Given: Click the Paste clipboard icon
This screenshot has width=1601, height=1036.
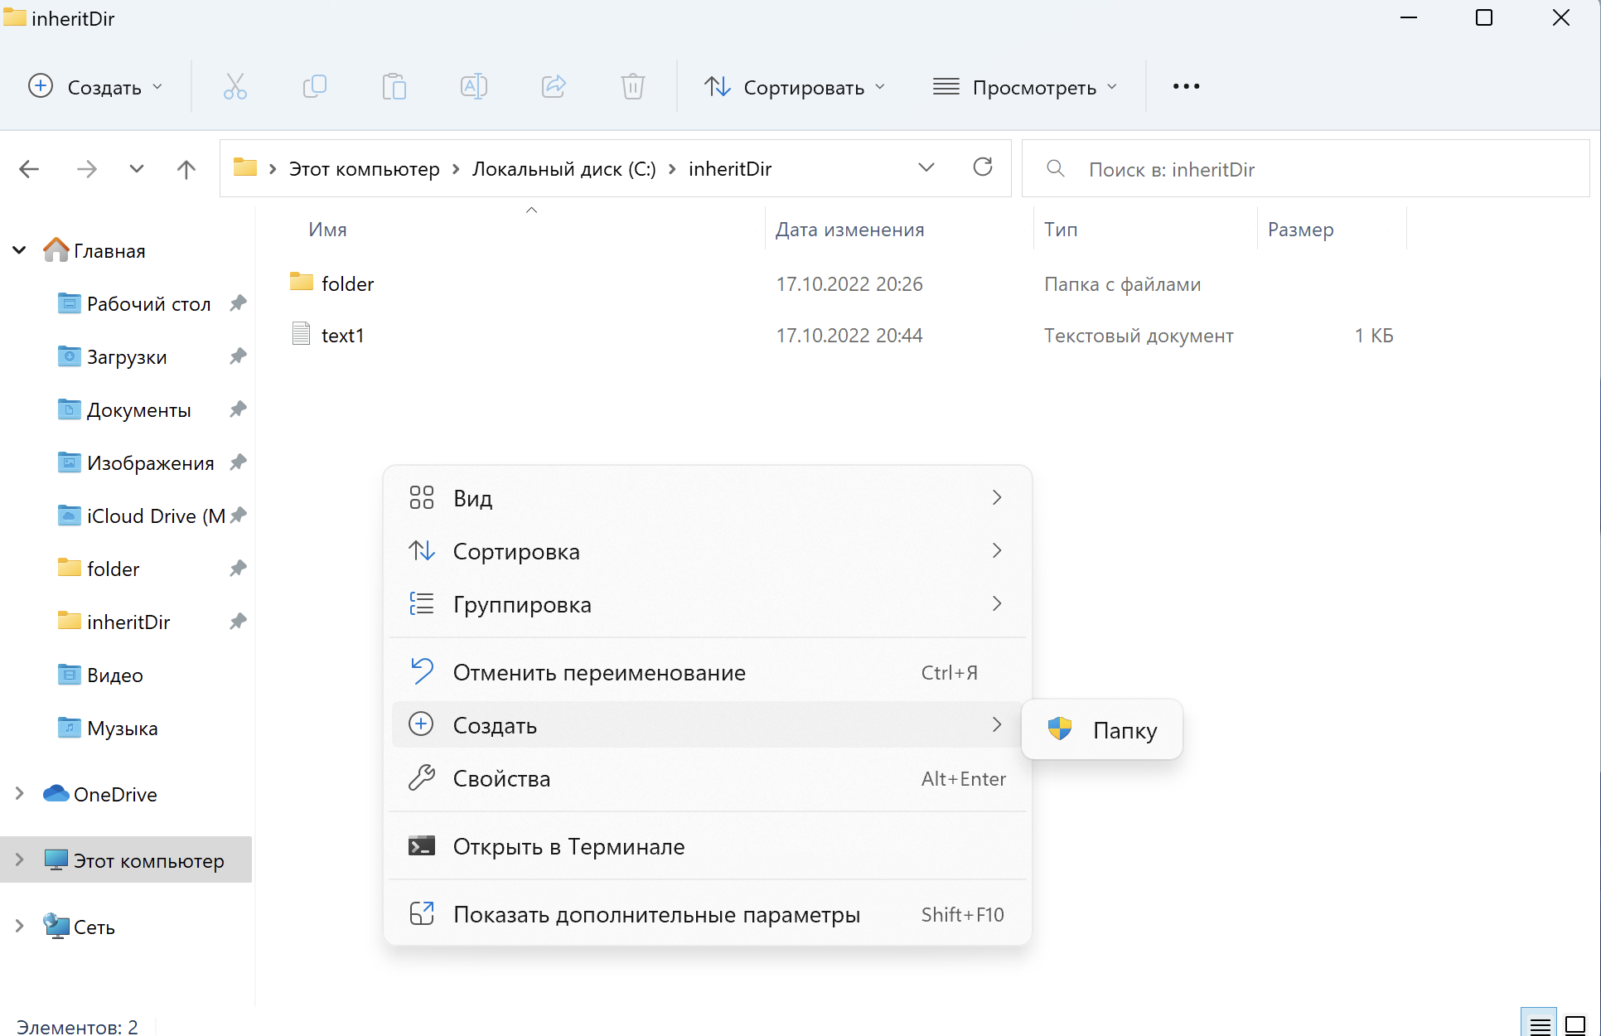Looking at the screenshot, I should (x=394, y=86).
